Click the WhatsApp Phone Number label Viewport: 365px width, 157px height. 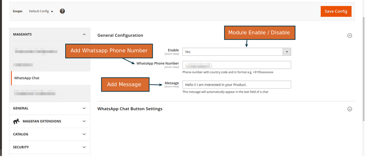(x=158, y=63)
